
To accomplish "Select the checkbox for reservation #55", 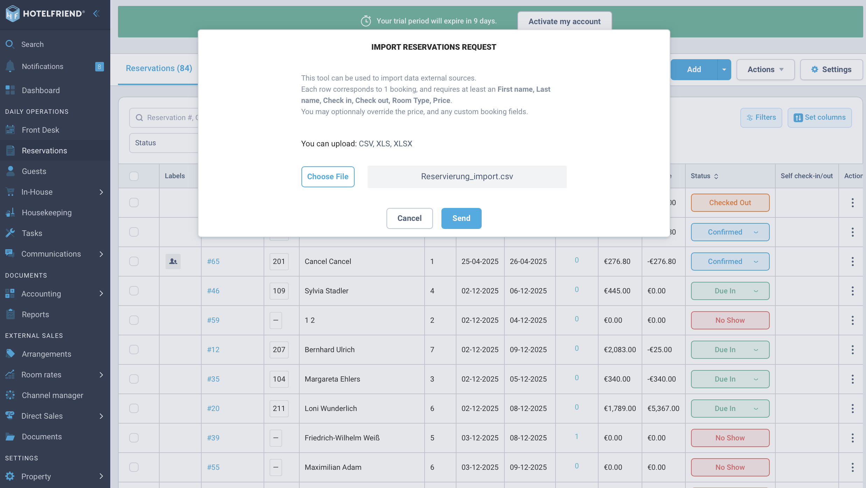I will (134, 467).
